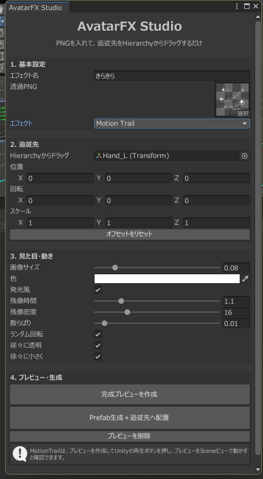Image resolution: width=263 pixels, height=479 pixels.
Task: Click the 残像密度 slider handle
Action: click(x=127, y=312)
